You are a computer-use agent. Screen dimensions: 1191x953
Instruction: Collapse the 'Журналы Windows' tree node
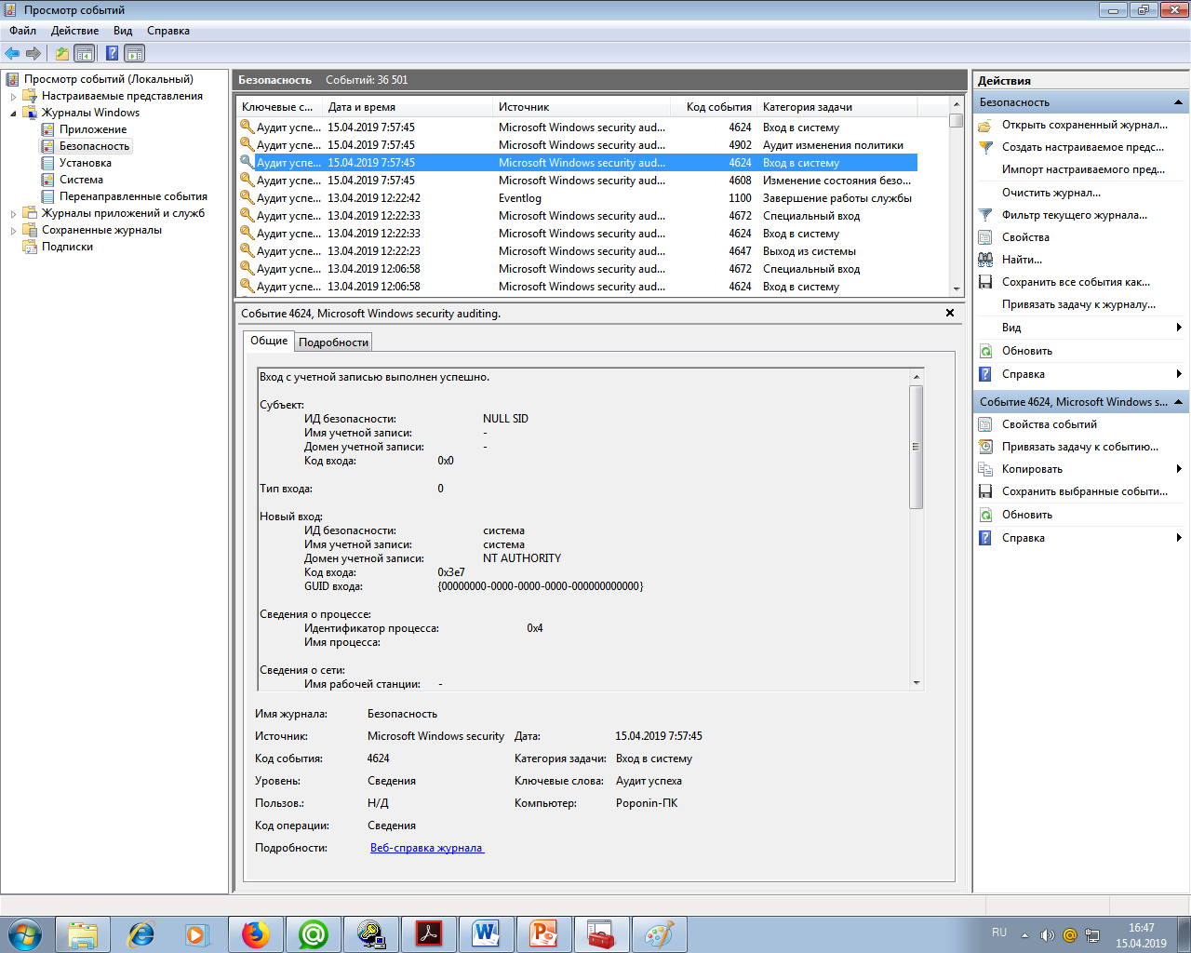[x=13, y=113]
